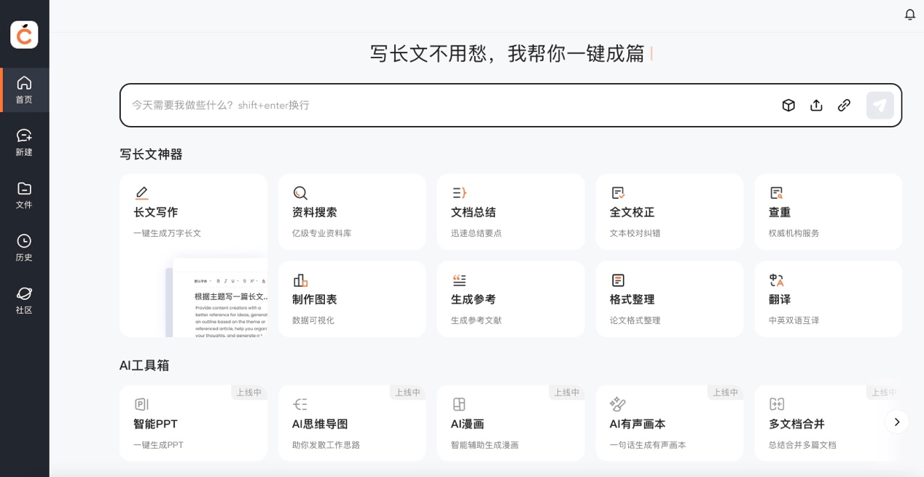The image size is (924, 477).
Task: Click the 翻译 translate icon
Action: (x=776, y=280)
